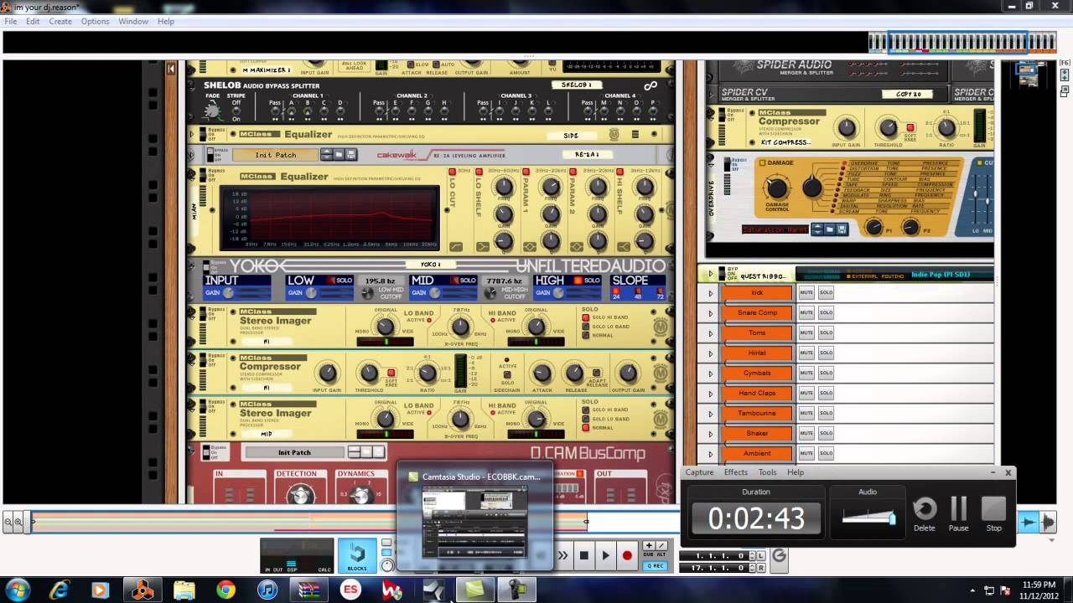Click the Fade knob on Shelob splitter
Screen dimensions: 1073x603
[x=213, y=111]
